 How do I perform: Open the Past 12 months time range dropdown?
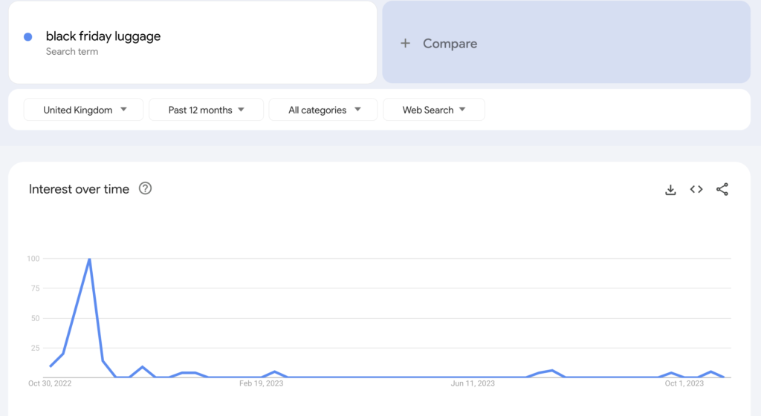(207, 110)
